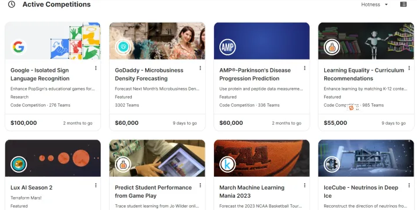
Task: Click the March Mania Kaggle k logo
Action: (x=227, y=164)
